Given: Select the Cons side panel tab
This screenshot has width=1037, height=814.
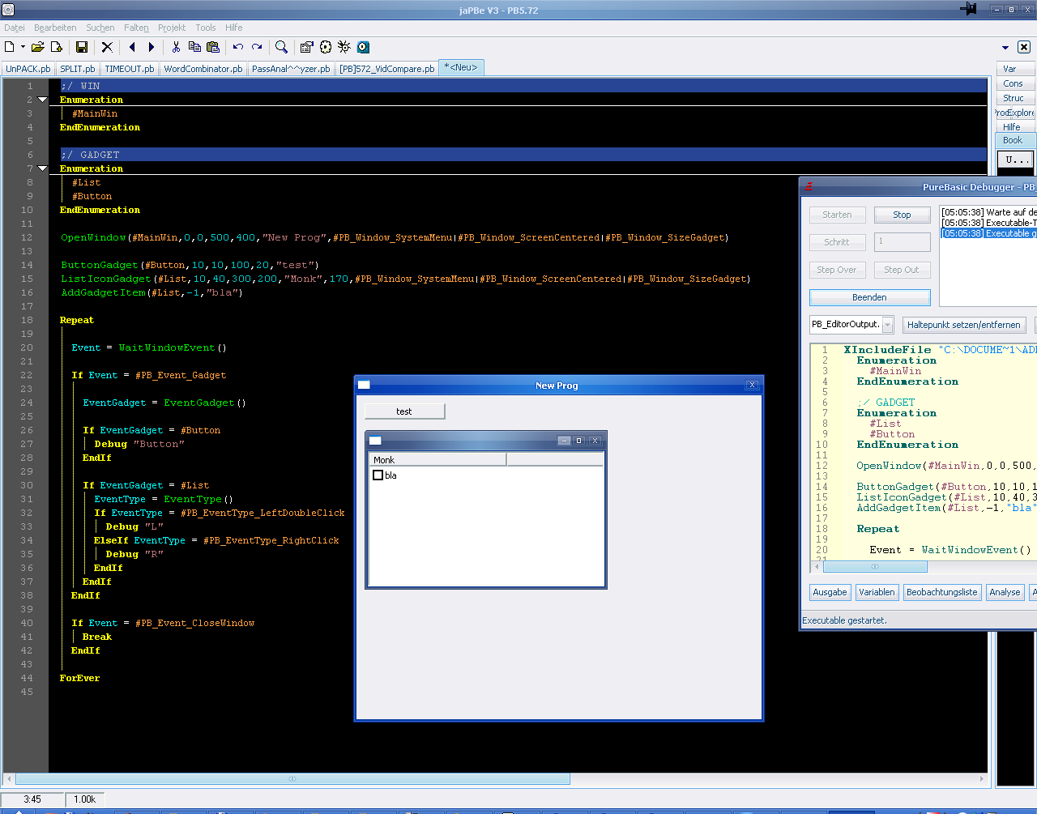Looking at the screenshot, I should point(1016,83).
